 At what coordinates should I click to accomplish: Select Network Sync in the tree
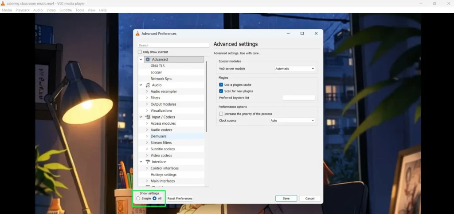coord(161,79)
